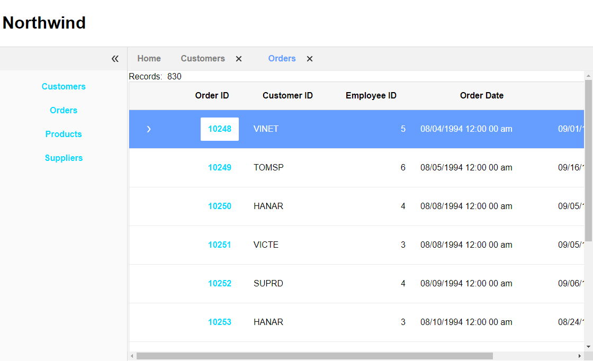Viewport: 593px width, 361px height.
Task: Open order 10252 link
Action: coord(220,284)
